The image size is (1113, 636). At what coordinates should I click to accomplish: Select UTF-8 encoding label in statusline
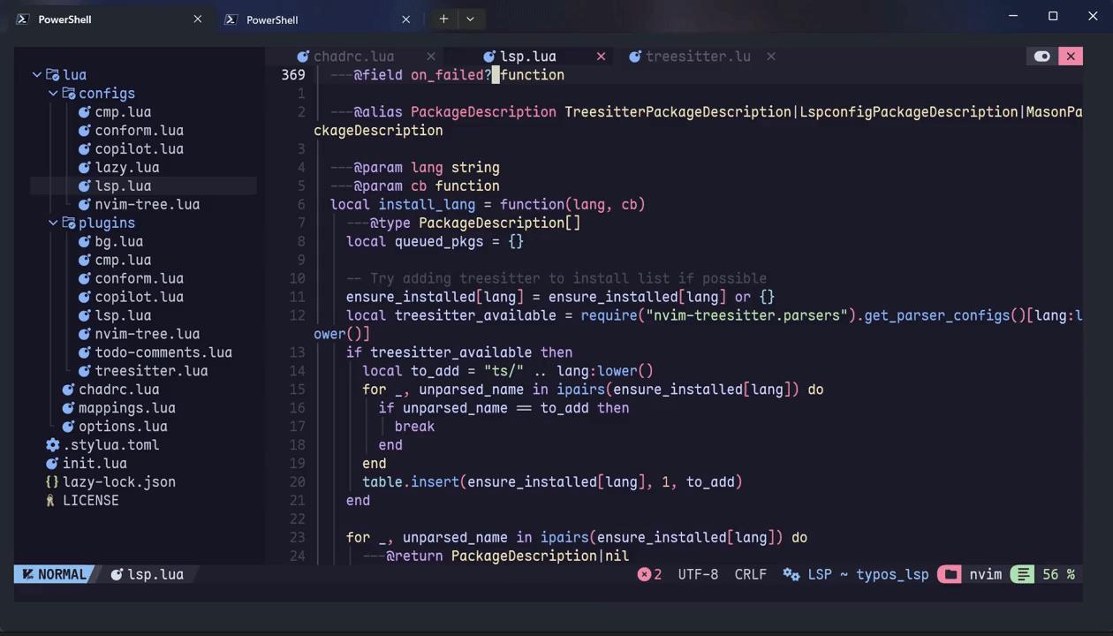tap(698, 574)
